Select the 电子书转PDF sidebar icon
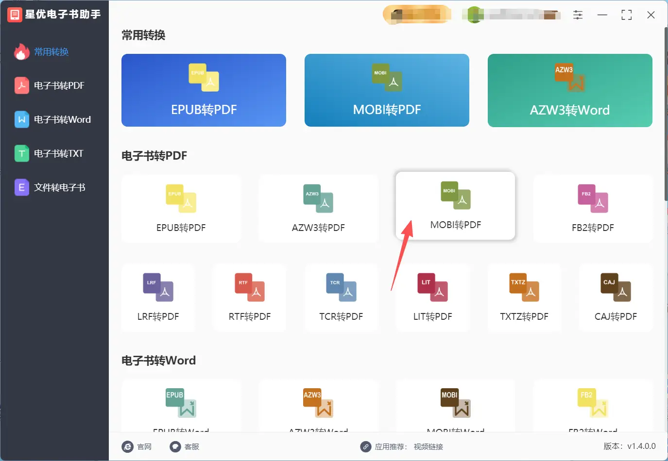Screen dimensions: 668x461 point(21,85)
